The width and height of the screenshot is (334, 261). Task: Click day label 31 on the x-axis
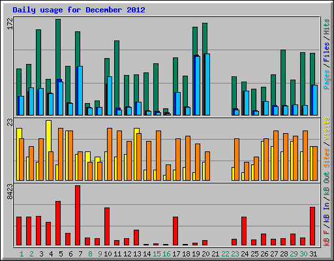[313, 254]
